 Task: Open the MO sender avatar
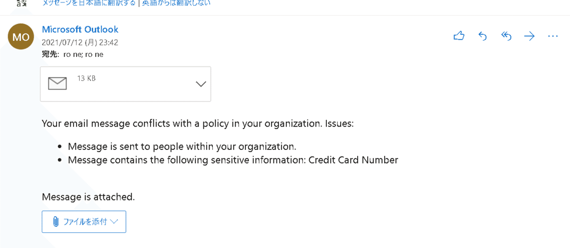(21, 37)
